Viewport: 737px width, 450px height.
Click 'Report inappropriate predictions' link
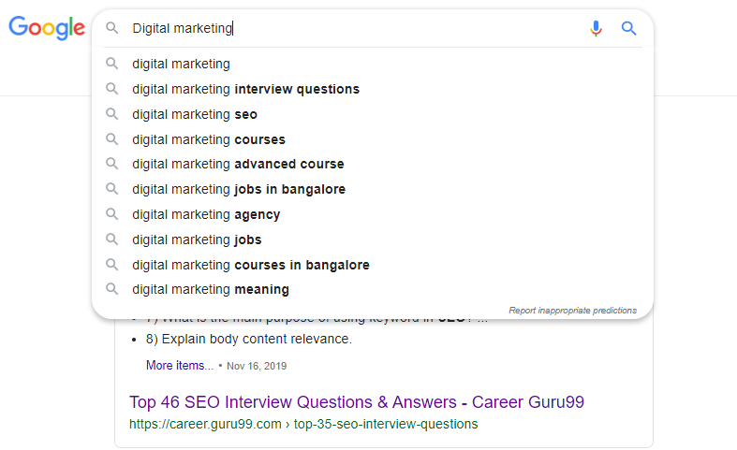point(572,311)
